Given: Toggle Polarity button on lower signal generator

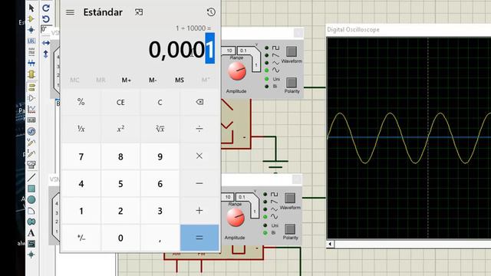Looking at the screenshot, I should (290, 228).
